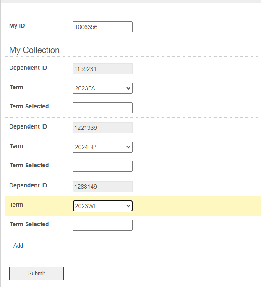Click the Dependent ID label beside 1288149

(x=28, y=186)
